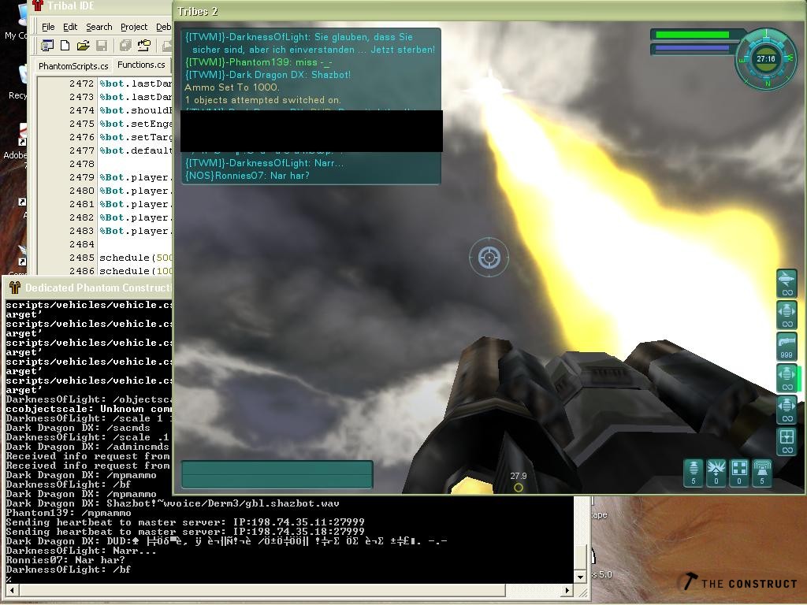Viewport: 807px width, 605px height.
Task: Create a new file with the blank page icon
Action: coord(65,45)
